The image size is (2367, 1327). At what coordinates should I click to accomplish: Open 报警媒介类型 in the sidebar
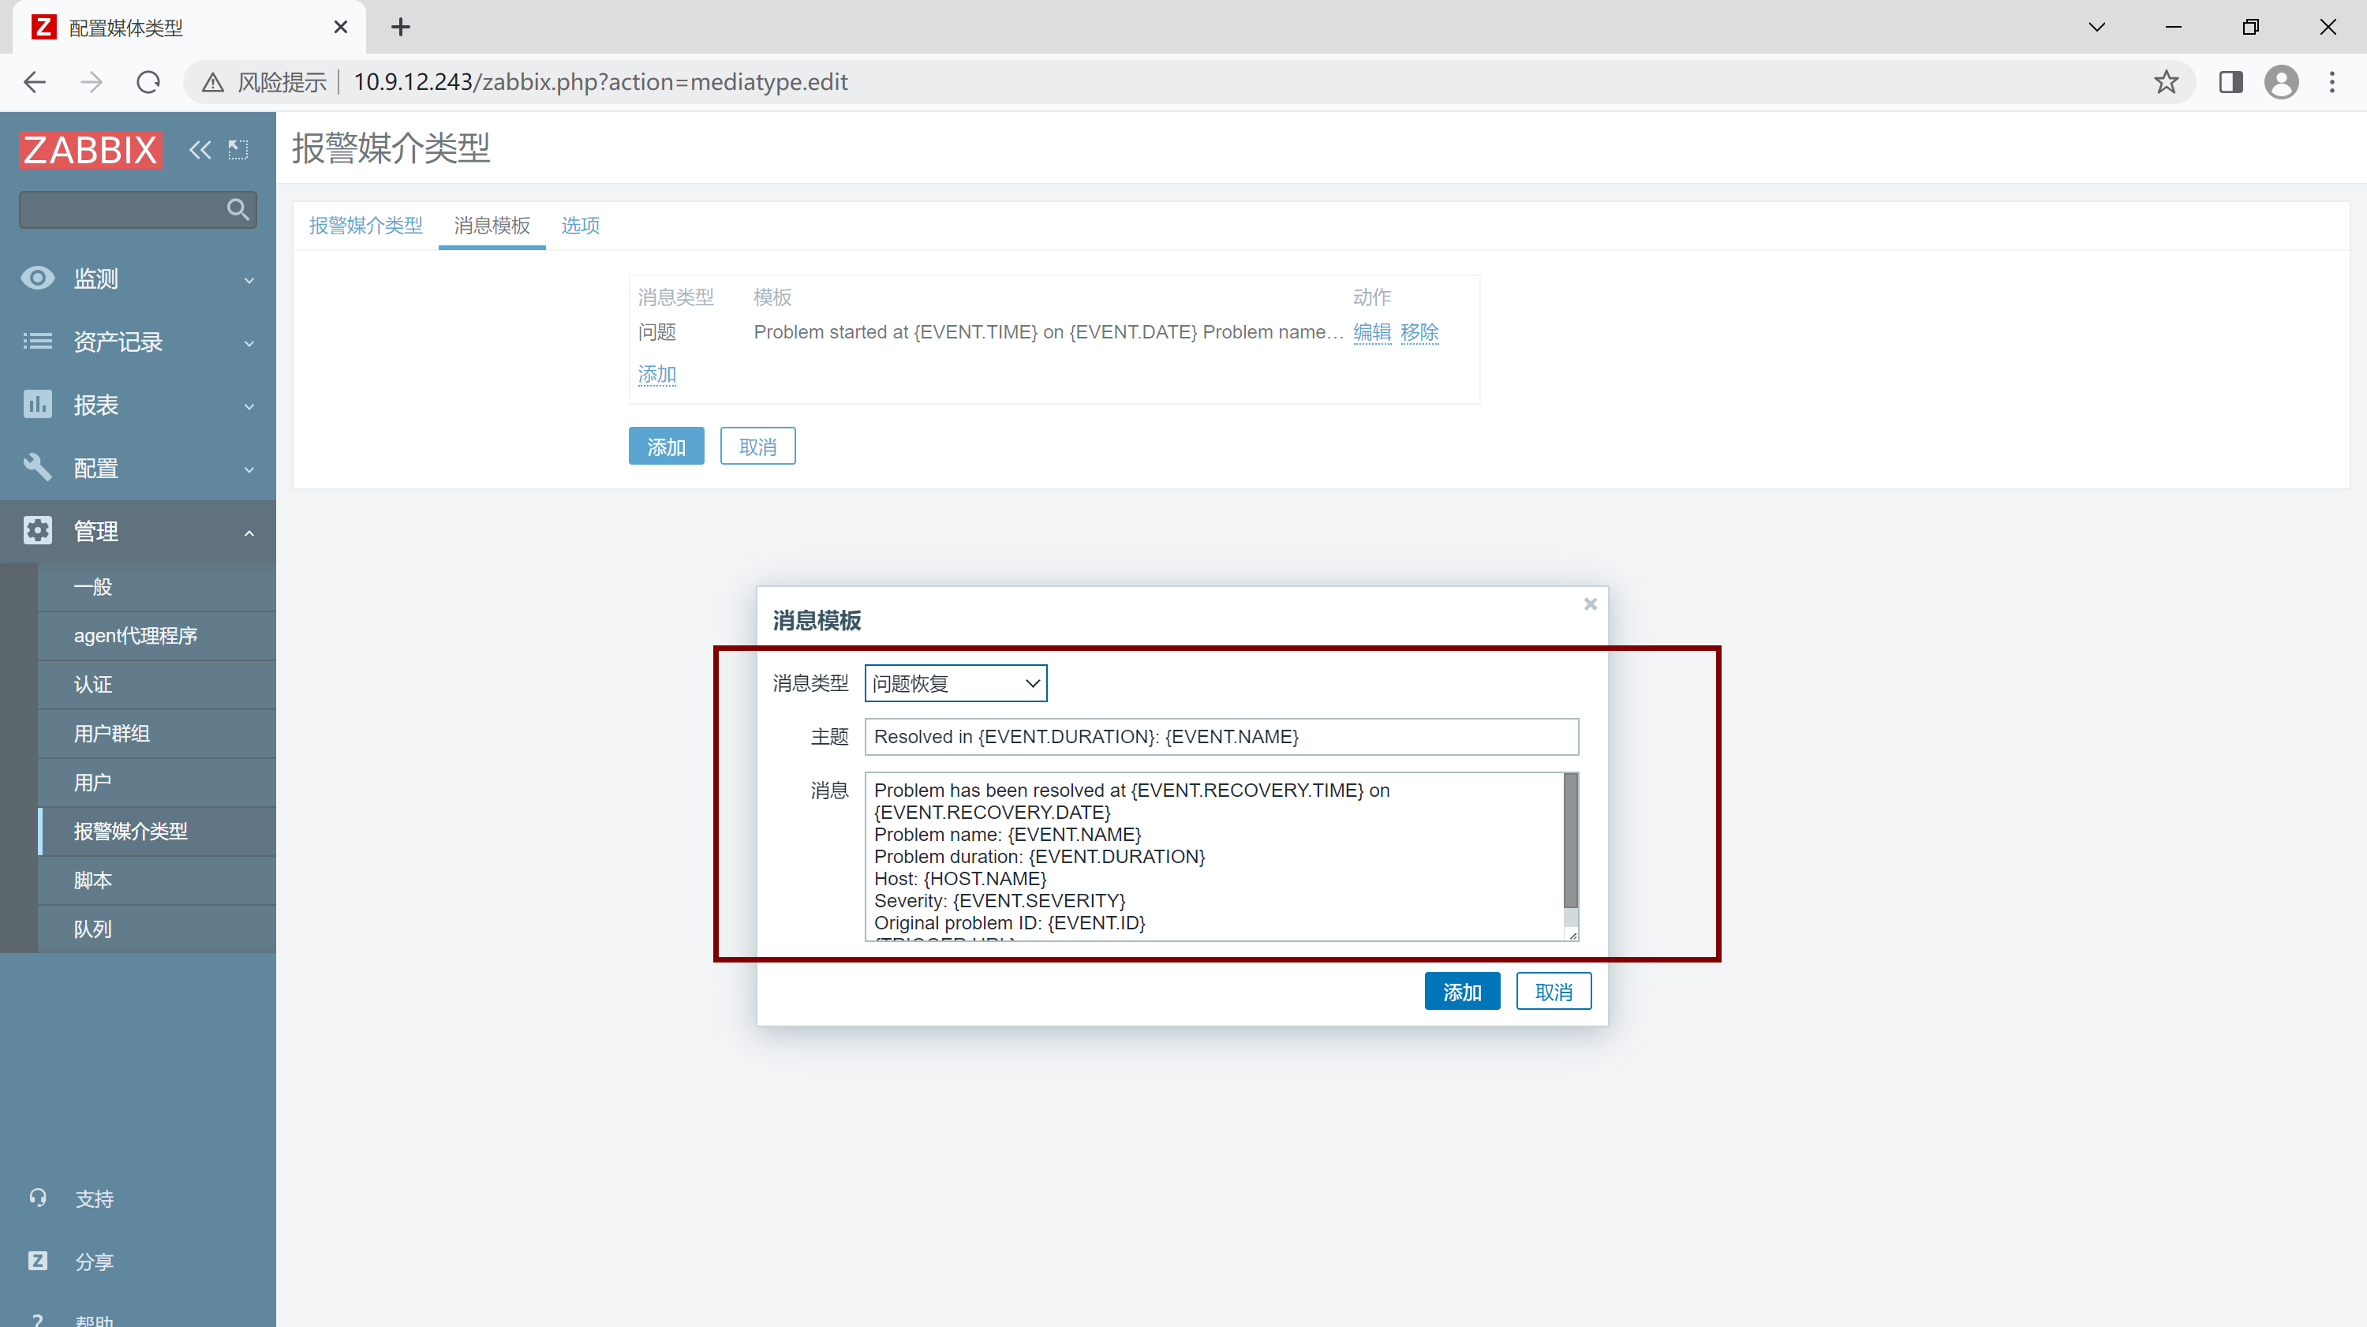[156, 831]
